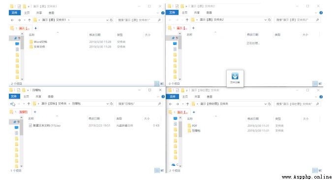The image size is (332, 180).
Task: Switch to large icons view in bottom-left window
Action: 162,170
